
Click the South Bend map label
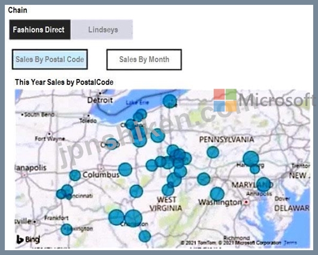click(x=39, y=115)
